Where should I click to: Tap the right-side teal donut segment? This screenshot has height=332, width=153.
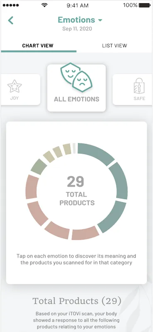tap(119, 181)
